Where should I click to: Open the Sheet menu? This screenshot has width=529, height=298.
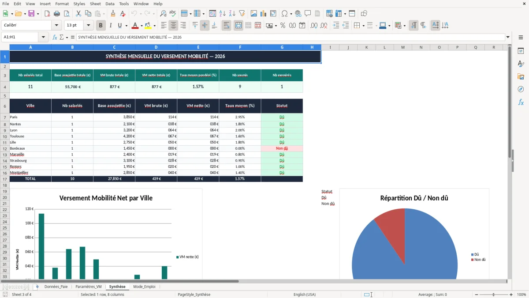pos(95,4)
